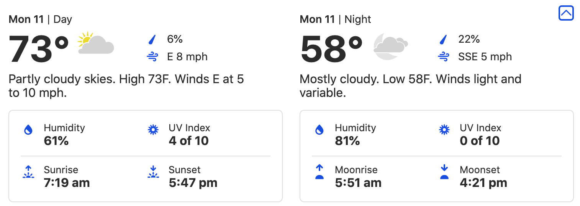This screenshot has width=580, height=206.
Task: Click the cloudy moon night icon
Action: 390,46
